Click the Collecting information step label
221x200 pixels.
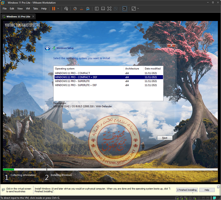[23, 175]
